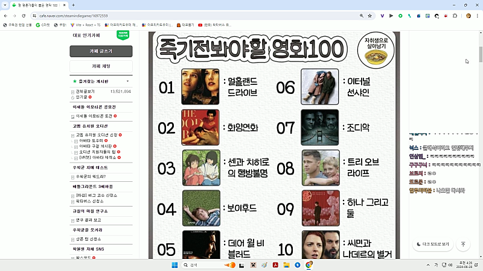
Task: Open the 오디션 지원자들의 팁 board
Action: pos(97,152)
